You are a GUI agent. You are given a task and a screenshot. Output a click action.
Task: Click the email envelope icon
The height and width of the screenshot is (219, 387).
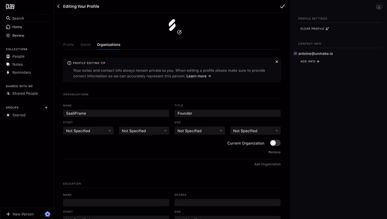click(295, 54)
